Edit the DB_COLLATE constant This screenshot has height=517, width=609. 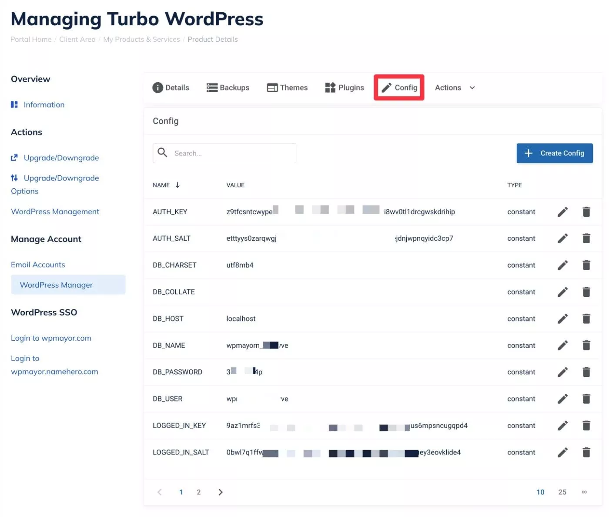click(562, 292)
